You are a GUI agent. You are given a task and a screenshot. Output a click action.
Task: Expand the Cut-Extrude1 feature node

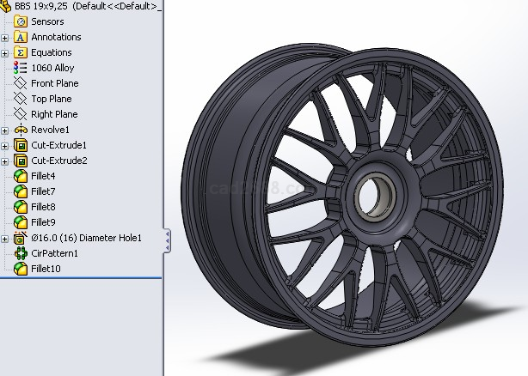[5, 145]
